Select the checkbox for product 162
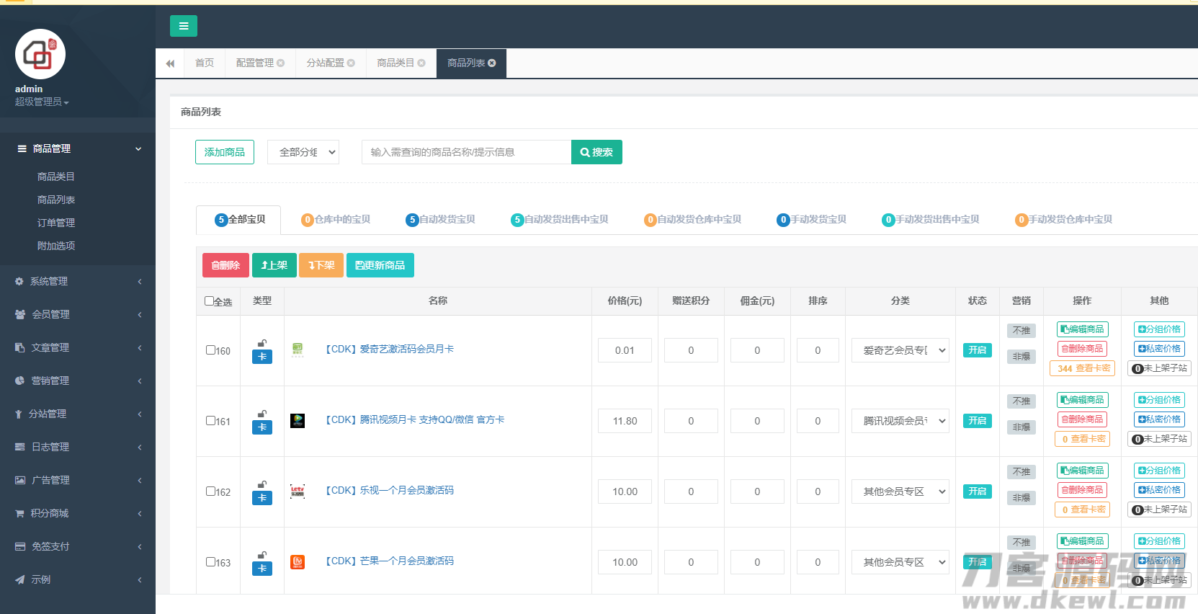The image size is (1198, 614). pos(210,491)
